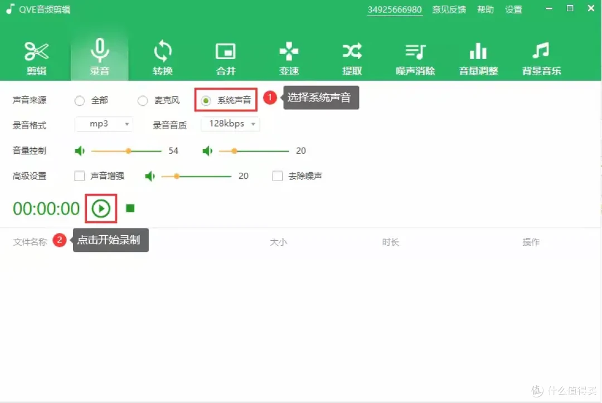Minimize the QVE window

pyautogui.click(x=549, y=8)
